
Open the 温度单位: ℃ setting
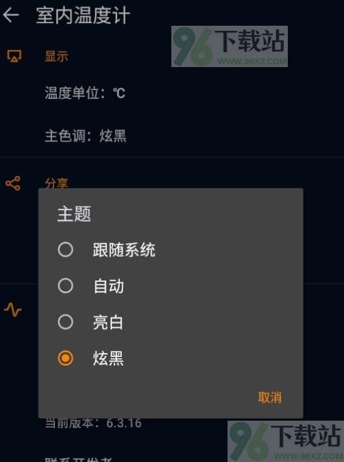pos(85,93)
